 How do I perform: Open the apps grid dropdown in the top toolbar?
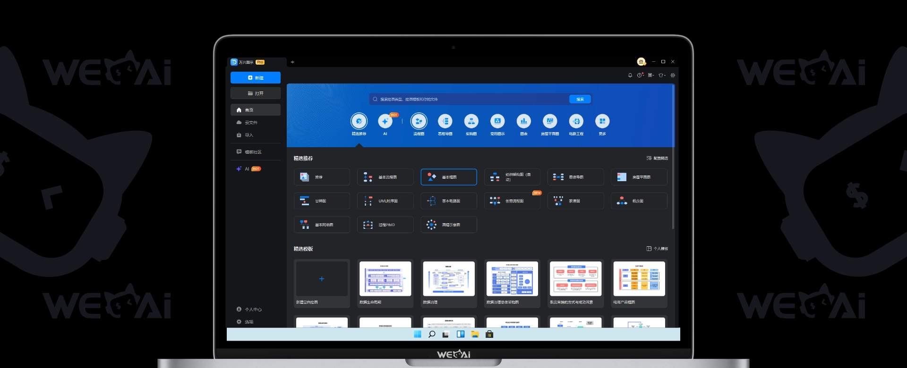(651, 75)
